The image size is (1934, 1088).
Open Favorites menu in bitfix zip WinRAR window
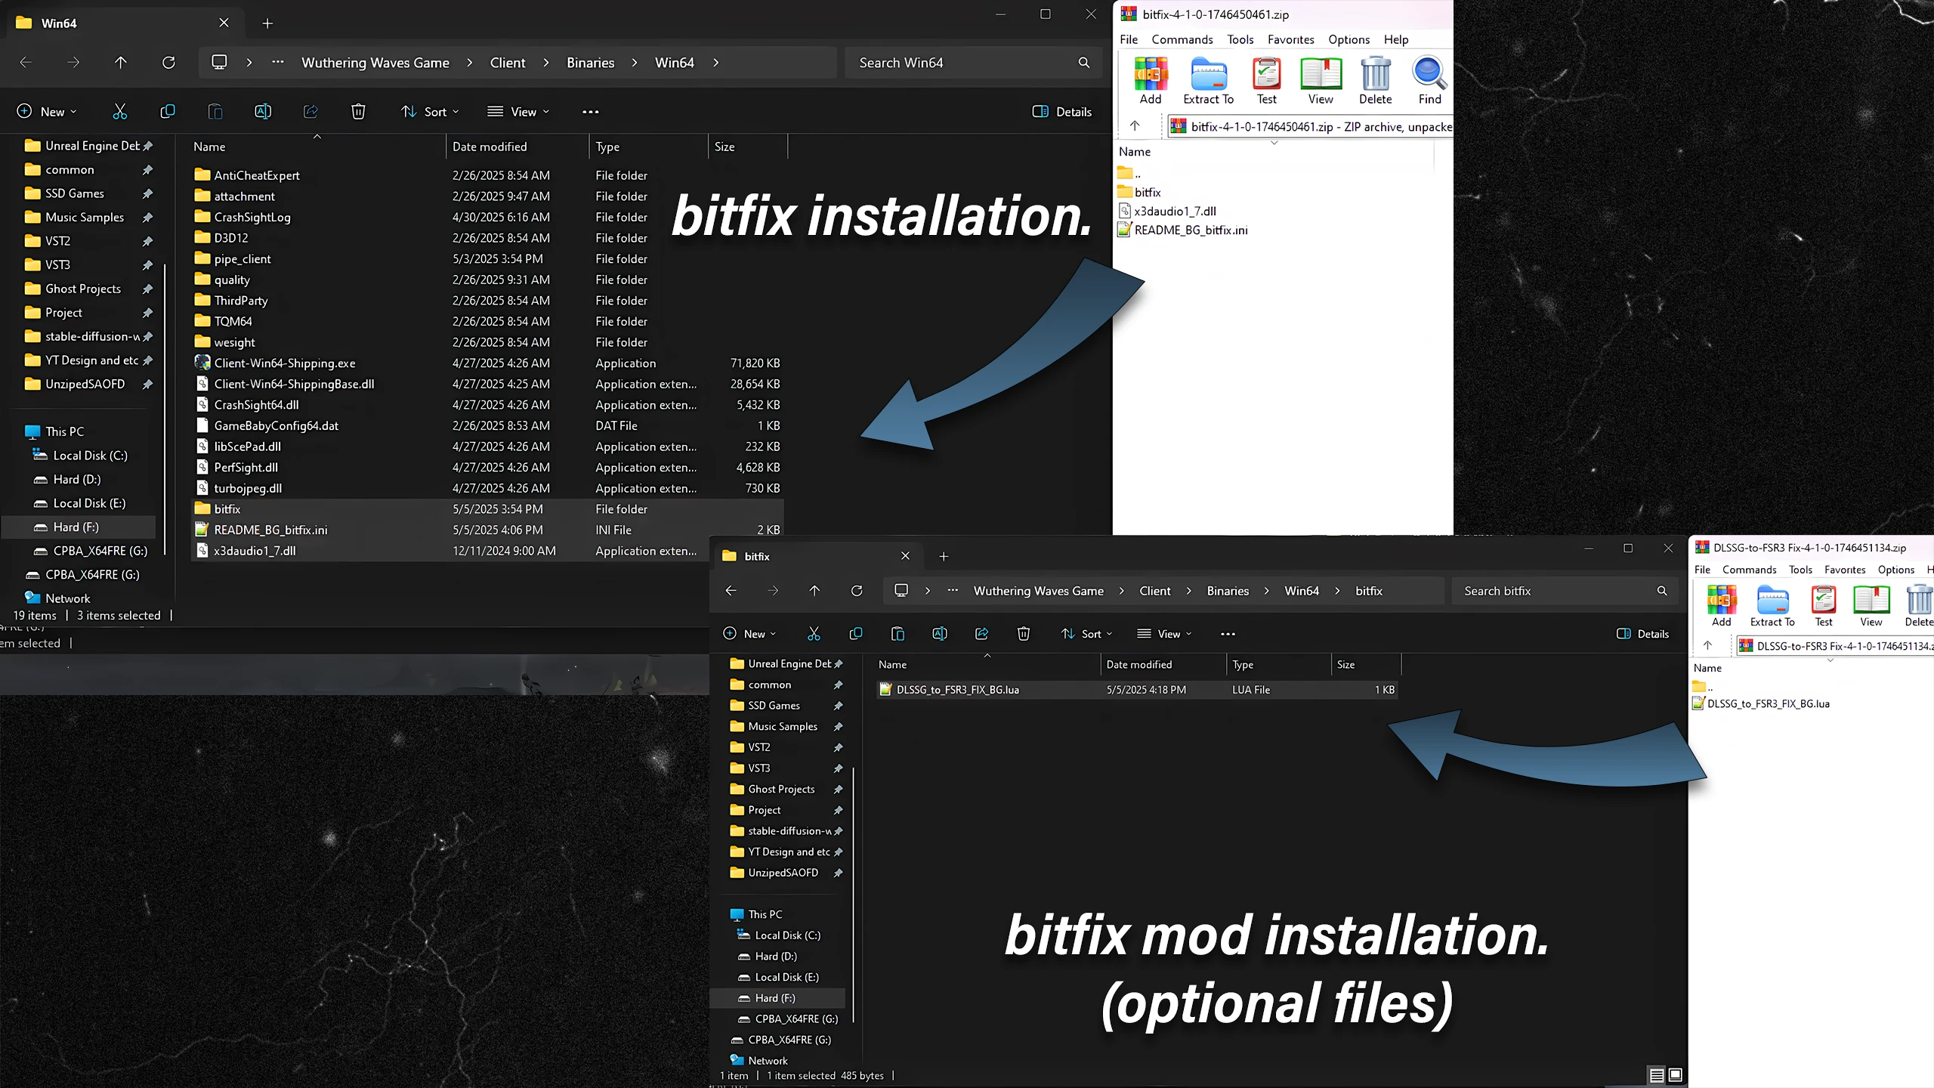(1290, 39)
